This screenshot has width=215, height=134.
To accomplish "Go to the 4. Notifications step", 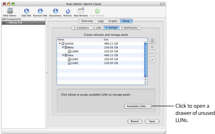I will 130,28.
